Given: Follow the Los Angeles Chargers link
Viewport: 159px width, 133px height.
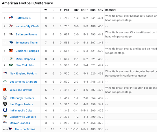Looking at the screenshot, I should tap(24, 81).
